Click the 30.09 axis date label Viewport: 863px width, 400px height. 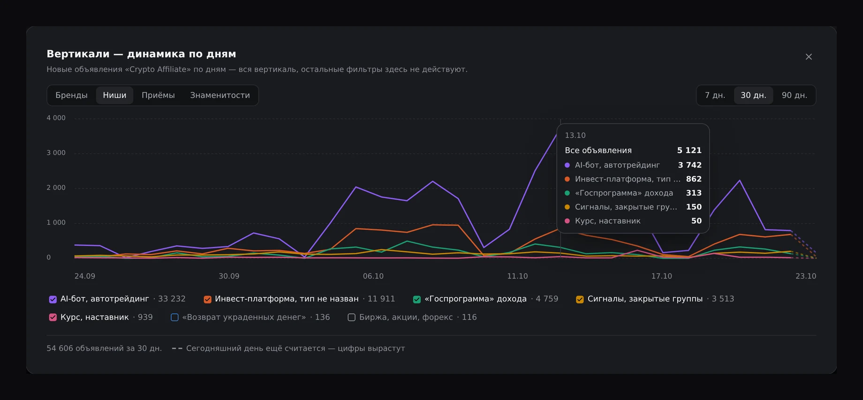[229, 276]
